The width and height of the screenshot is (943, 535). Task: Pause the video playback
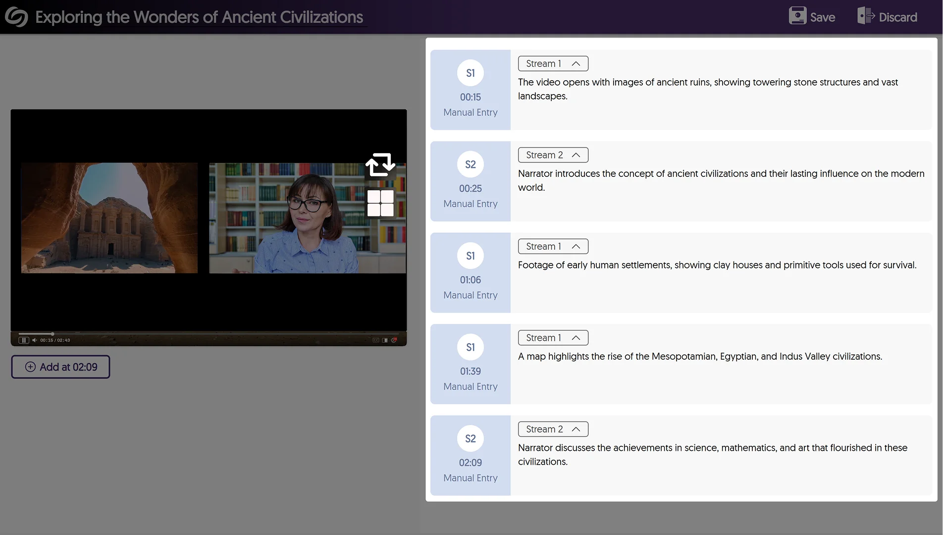(23, 340)
